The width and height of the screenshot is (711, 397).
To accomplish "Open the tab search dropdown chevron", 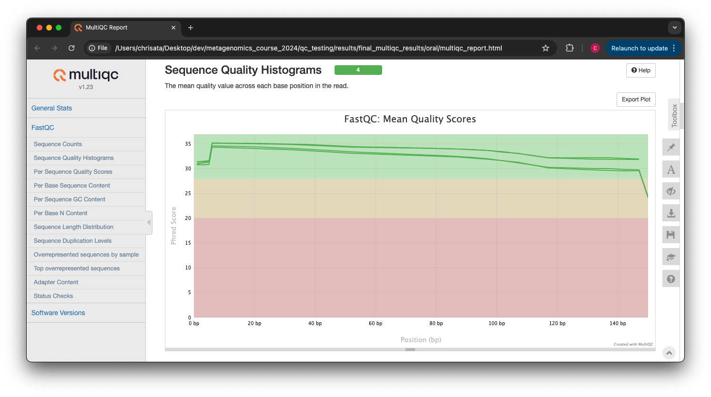I will point(674,28).
